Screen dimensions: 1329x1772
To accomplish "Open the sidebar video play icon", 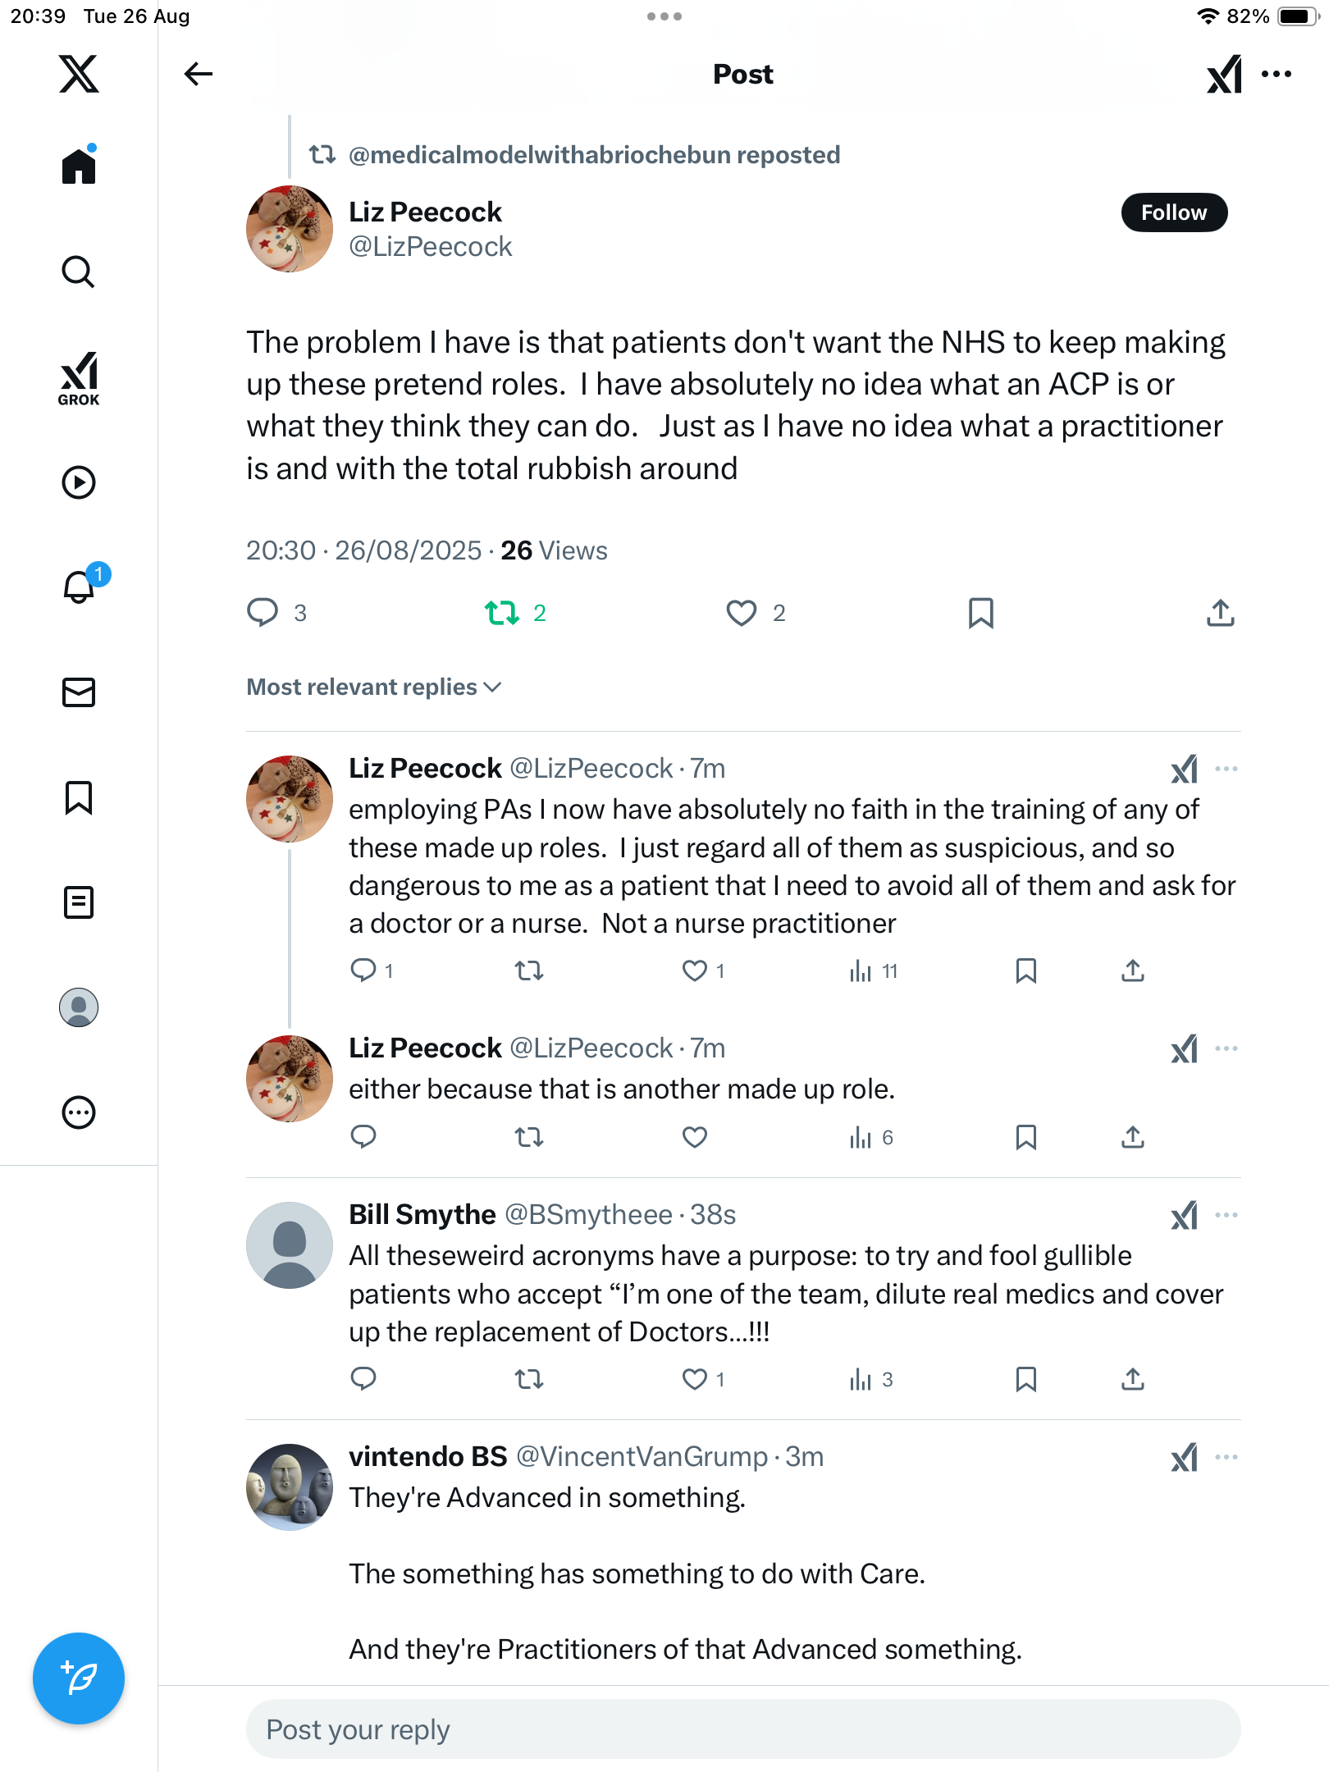I will (79, 482).
